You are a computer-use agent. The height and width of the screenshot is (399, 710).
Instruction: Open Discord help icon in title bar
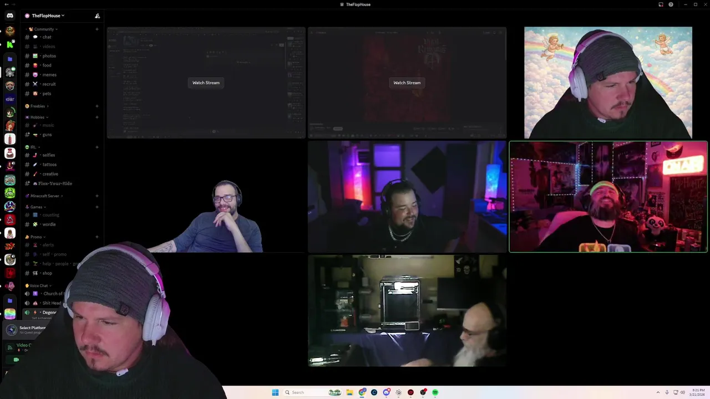[671, 4]
